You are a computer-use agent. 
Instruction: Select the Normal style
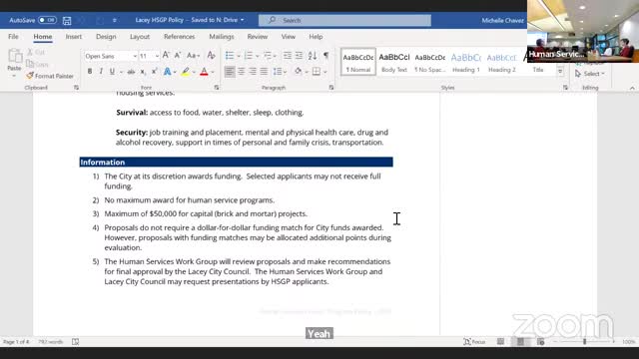pyautogui.click(x=358, y=62)
